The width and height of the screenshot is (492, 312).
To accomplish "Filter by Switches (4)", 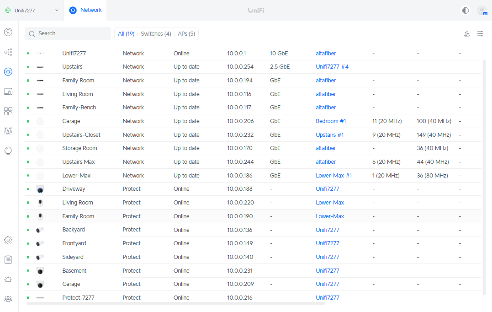I will 156,33.
